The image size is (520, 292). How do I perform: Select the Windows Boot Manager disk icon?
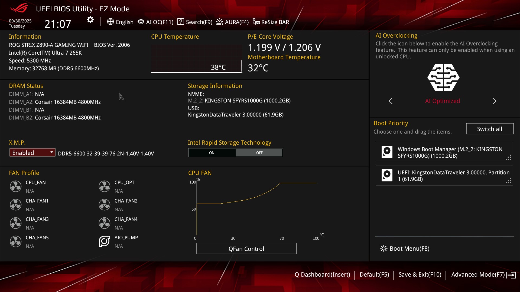pyautogui.click(x=387, y=152)
